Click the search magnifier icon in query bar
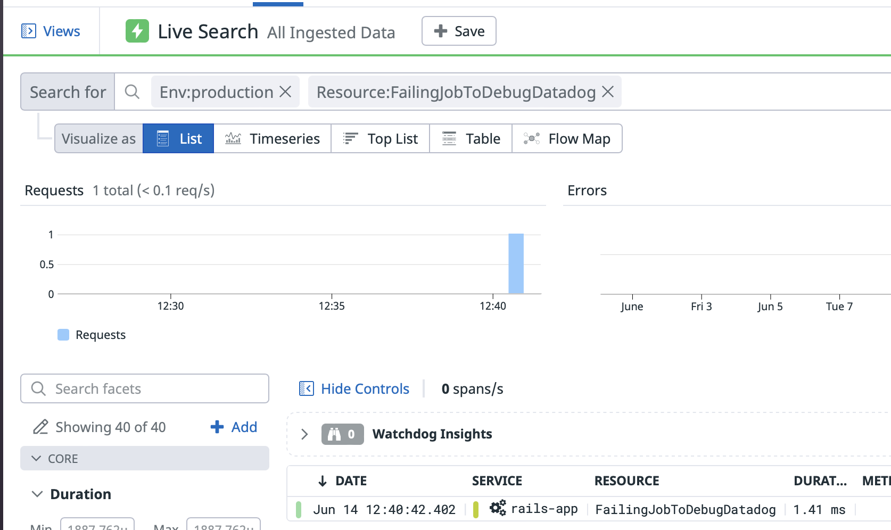This screenshot has width=891, height=530. tap(132, 92)
